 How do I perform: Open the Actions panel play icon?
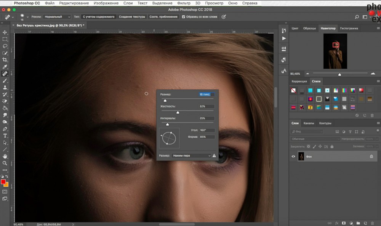pos(284,38)
